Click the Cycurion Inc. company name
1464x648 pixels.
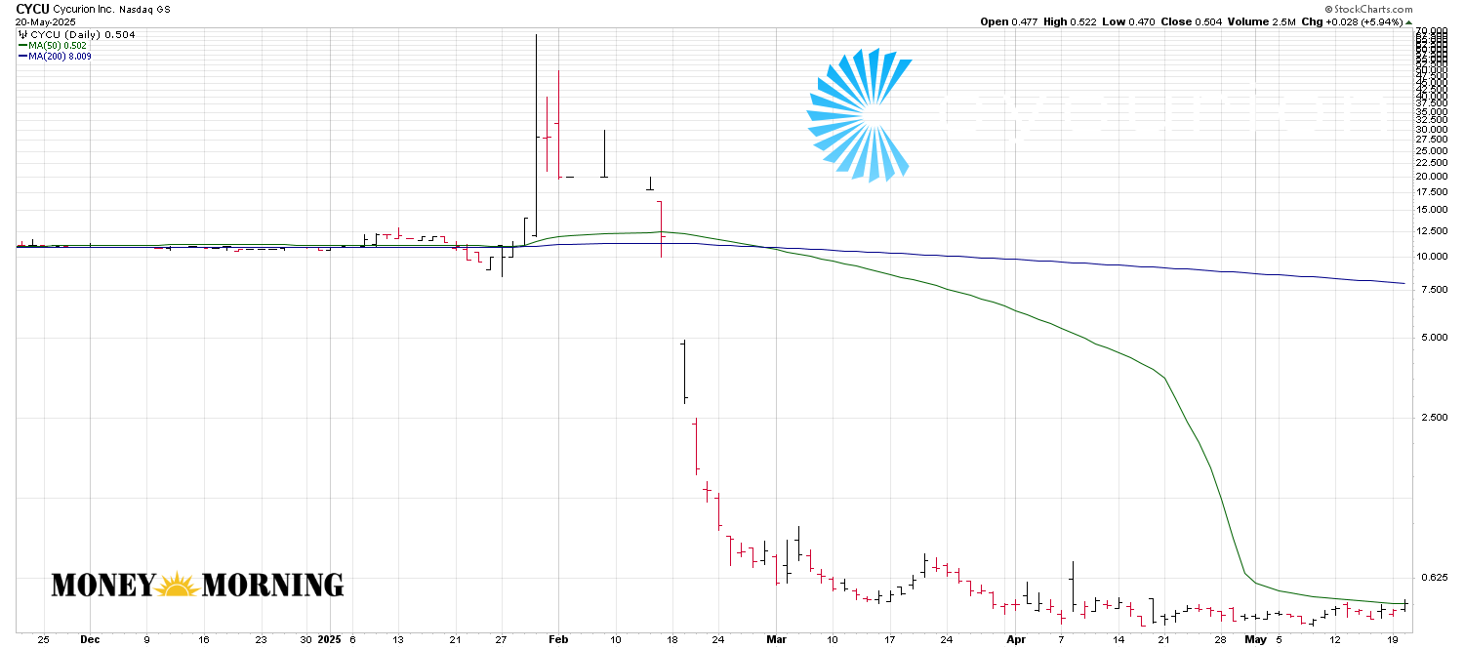pos(84,10)
